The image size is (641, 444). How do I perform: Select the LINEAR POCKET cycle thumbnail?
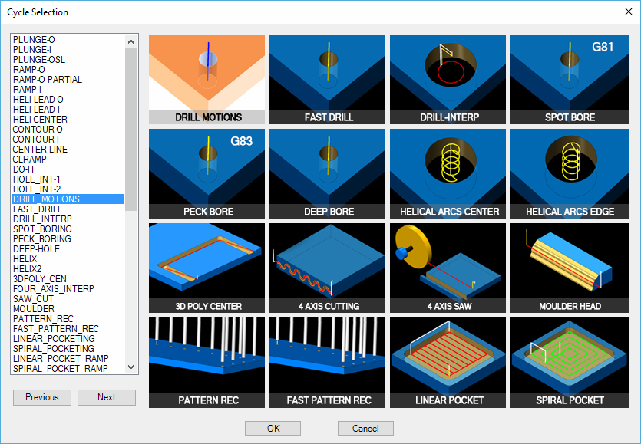[x=448, y=361]
